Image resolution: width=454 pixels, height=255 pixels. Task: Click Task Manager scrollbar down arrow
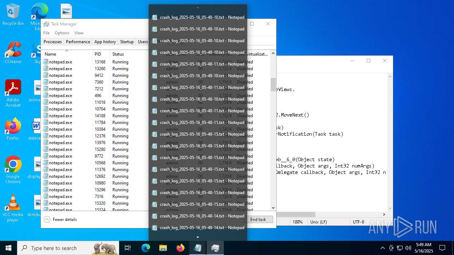273,208
